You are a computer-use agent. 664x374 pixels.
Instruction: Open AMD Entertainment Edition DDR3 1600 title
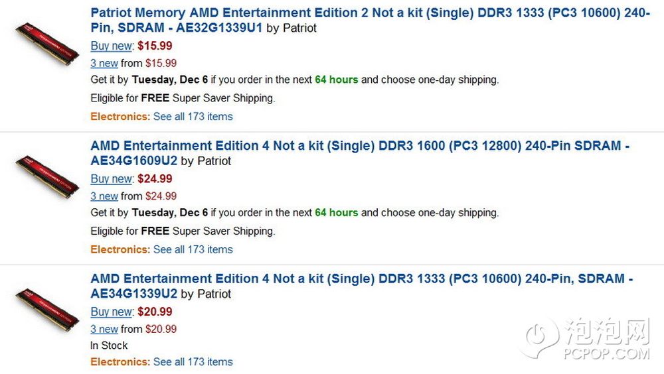(359, 146)
